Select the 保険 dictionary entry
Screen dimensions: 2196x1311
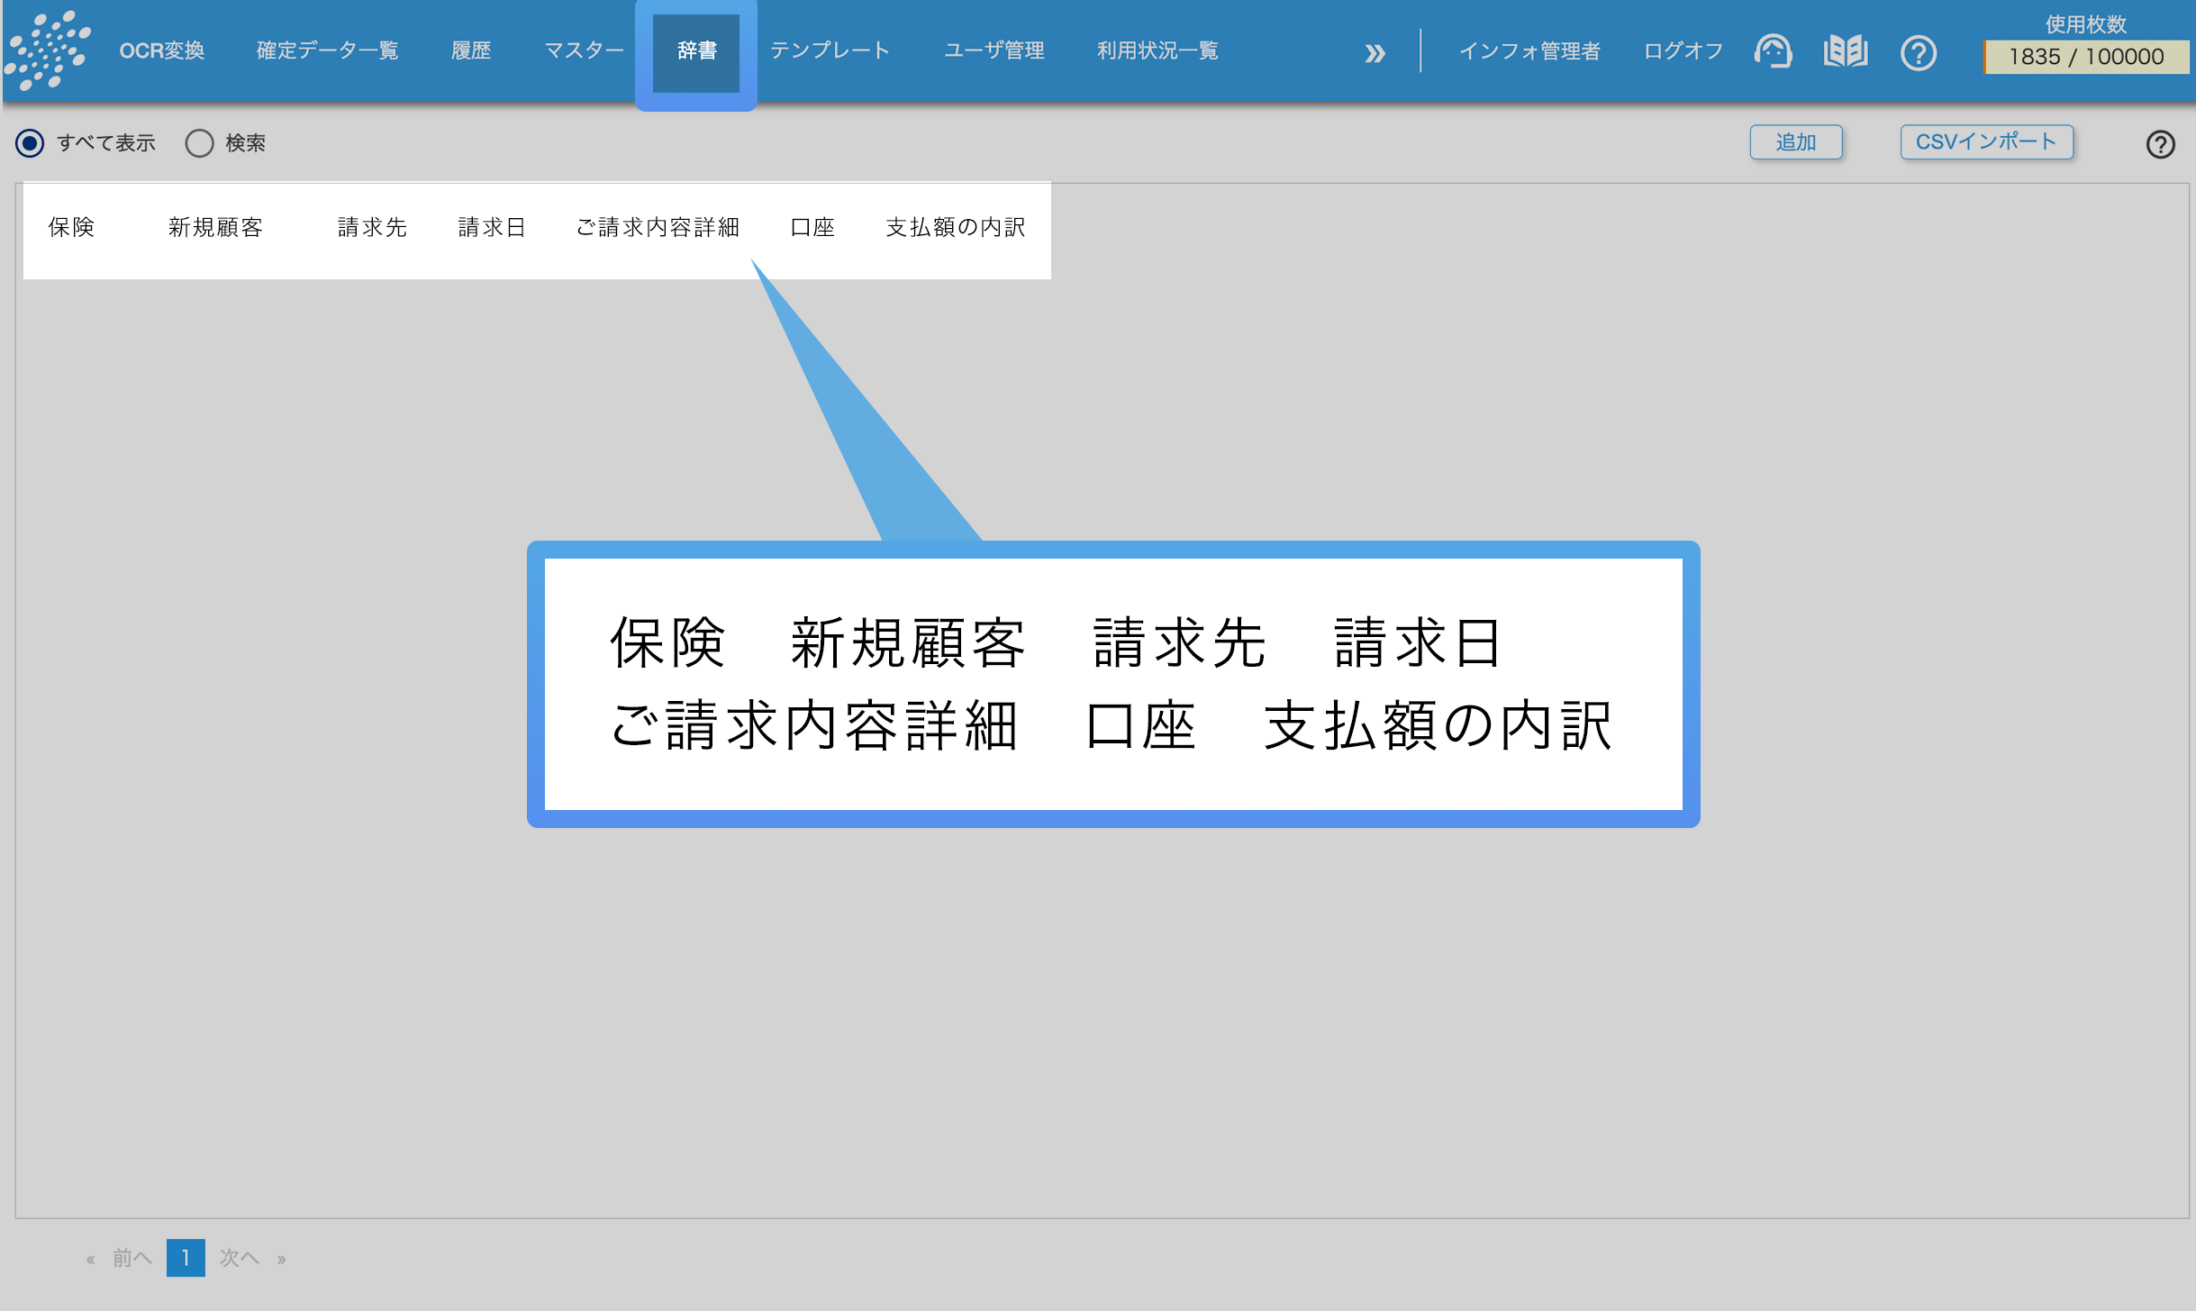pyautogui.click(x=71, y=228)
